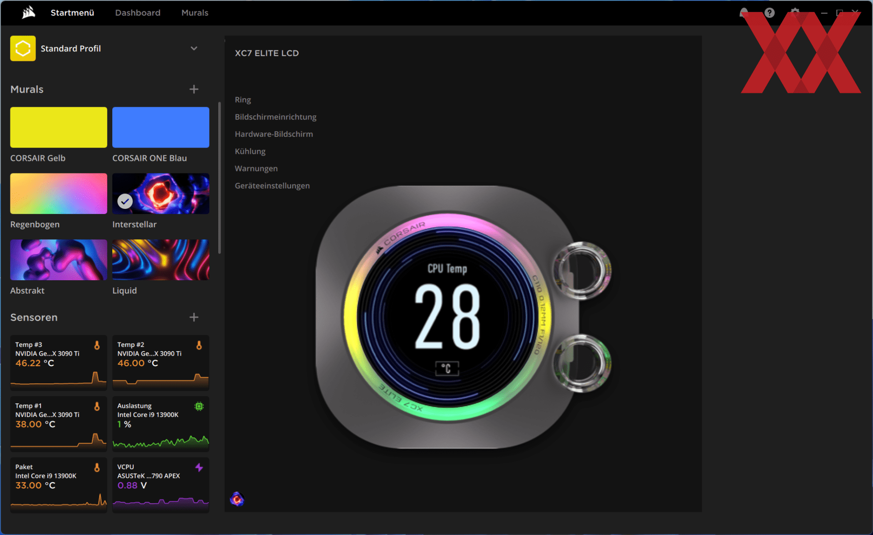Select the Regenbogen mural thumbnail

point(59,193)
